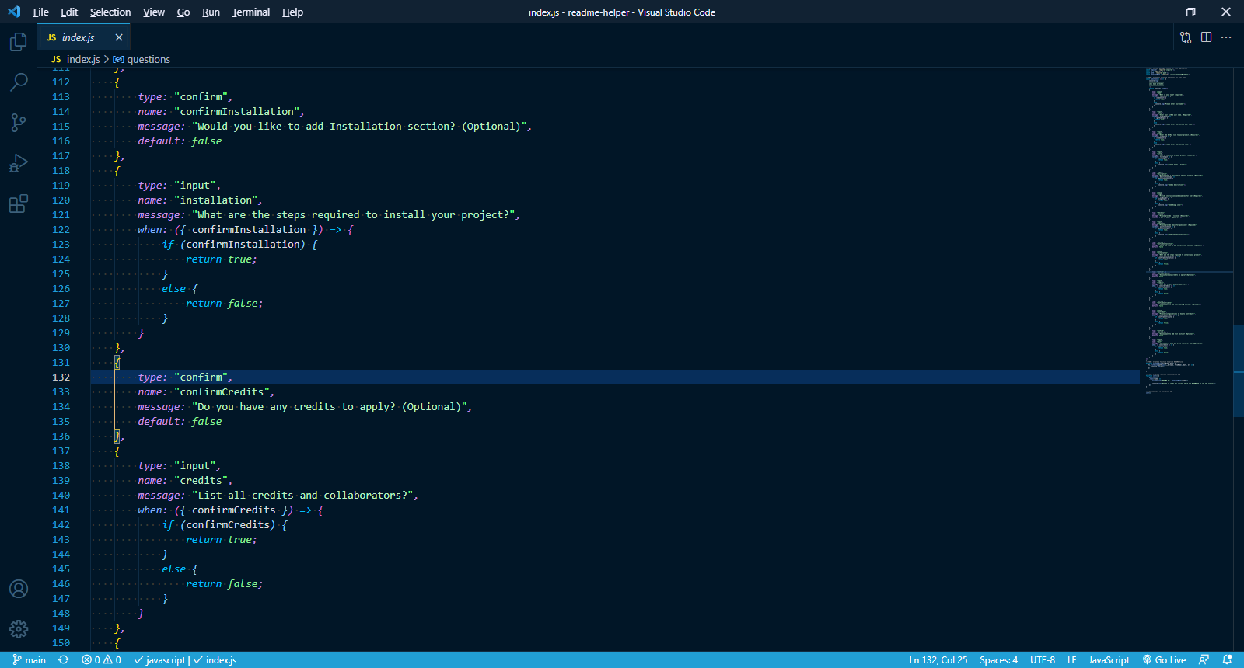1244x668 pixels.
Task: Open notifications bell in status bar
Action: (x=1227, y=659)
